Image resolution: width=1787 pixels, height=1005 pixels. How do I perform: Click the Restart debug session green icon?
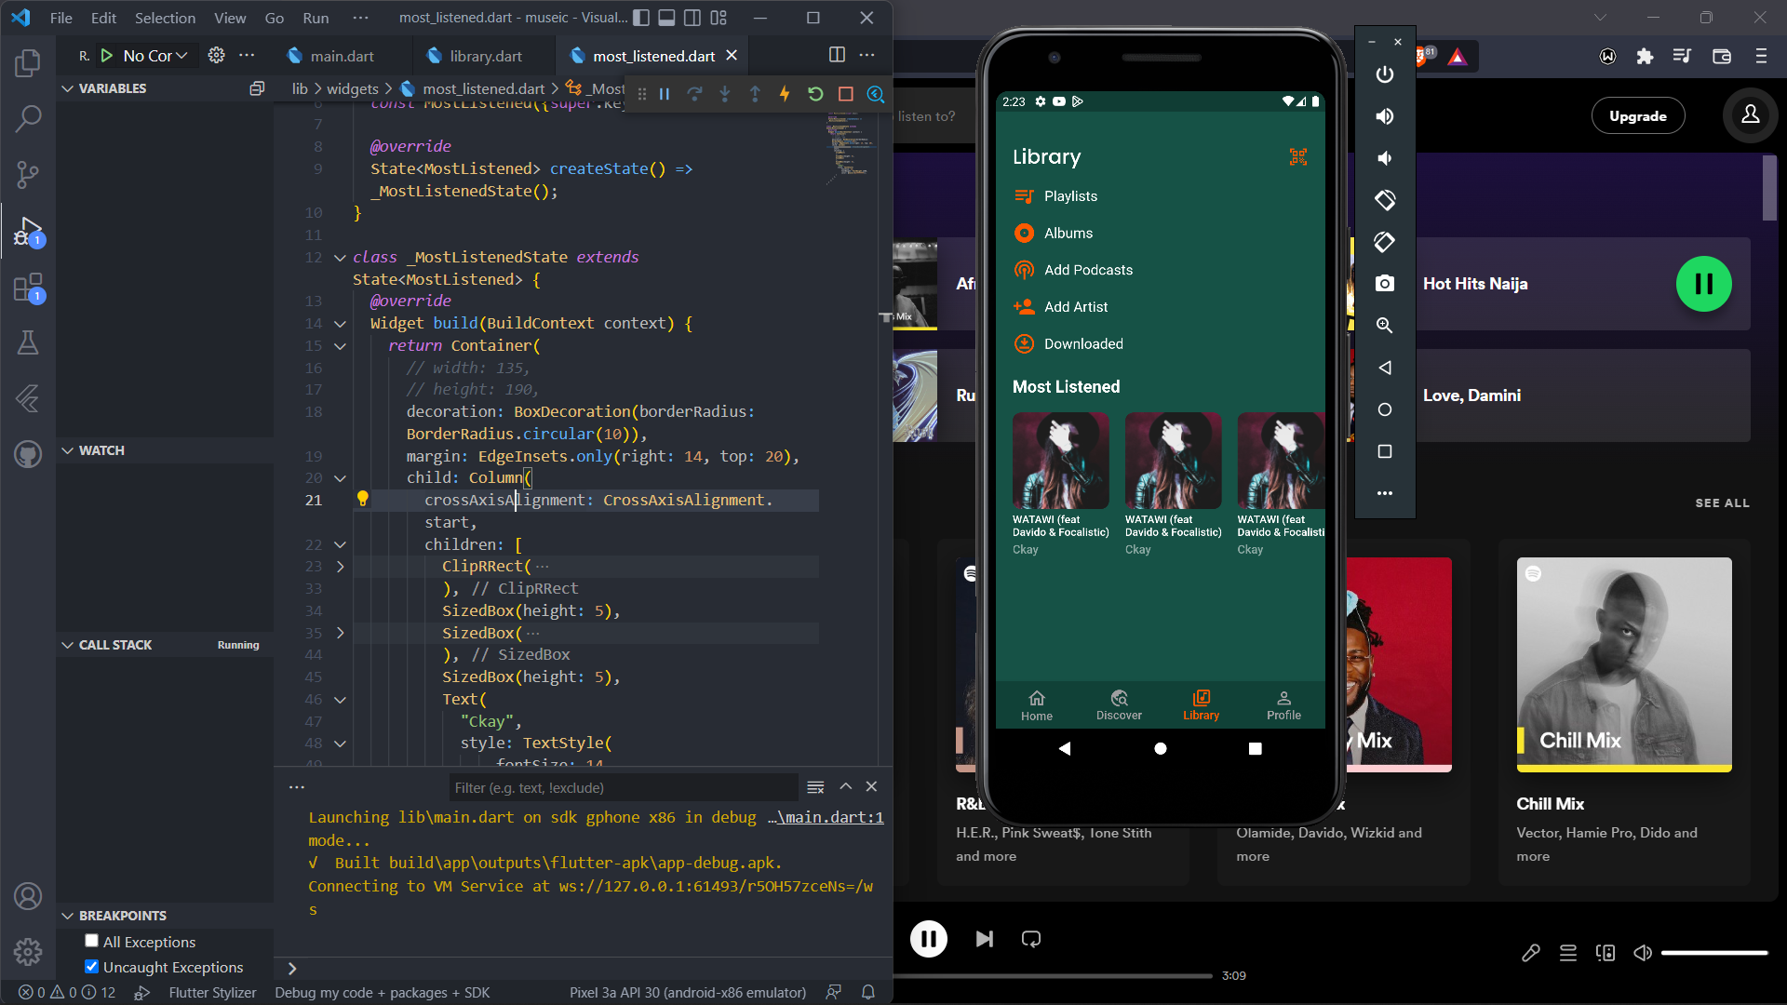[x=815, y=94]
